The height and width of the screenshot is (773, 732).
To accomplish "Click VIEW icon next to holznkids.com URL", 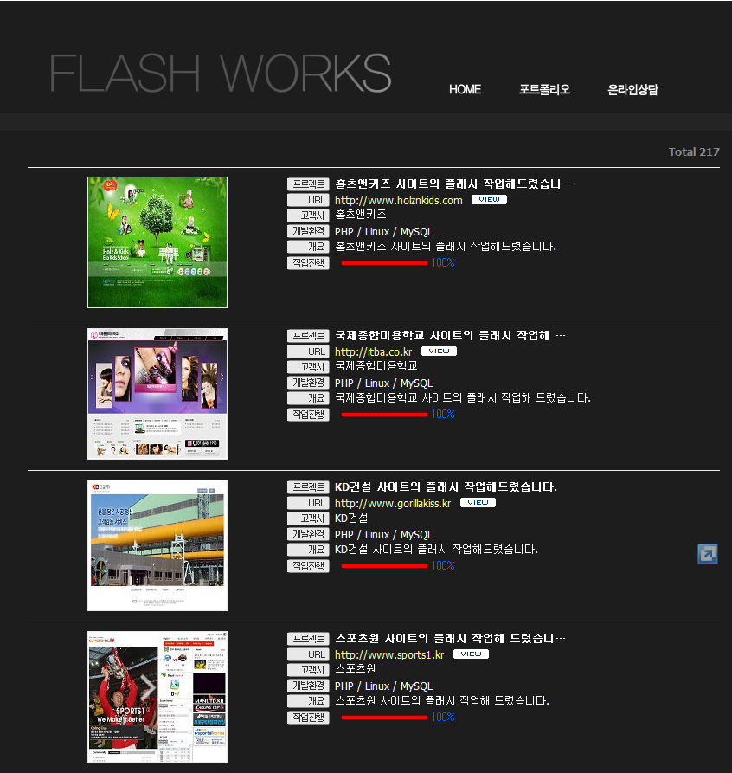I will click(489, 200).
